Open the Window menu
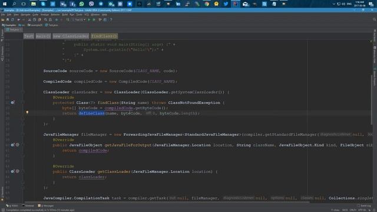Viewport: 377px width, 212px height. coord(95,15)
